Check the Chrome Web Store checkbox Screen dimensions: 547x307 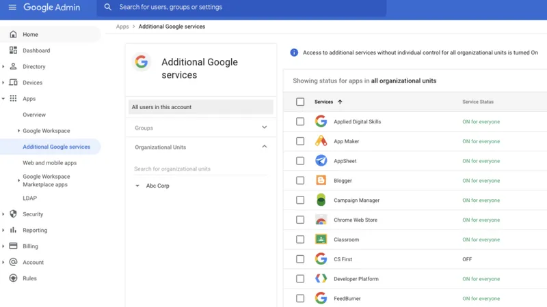pyautogui.click(x=300, y=220)
